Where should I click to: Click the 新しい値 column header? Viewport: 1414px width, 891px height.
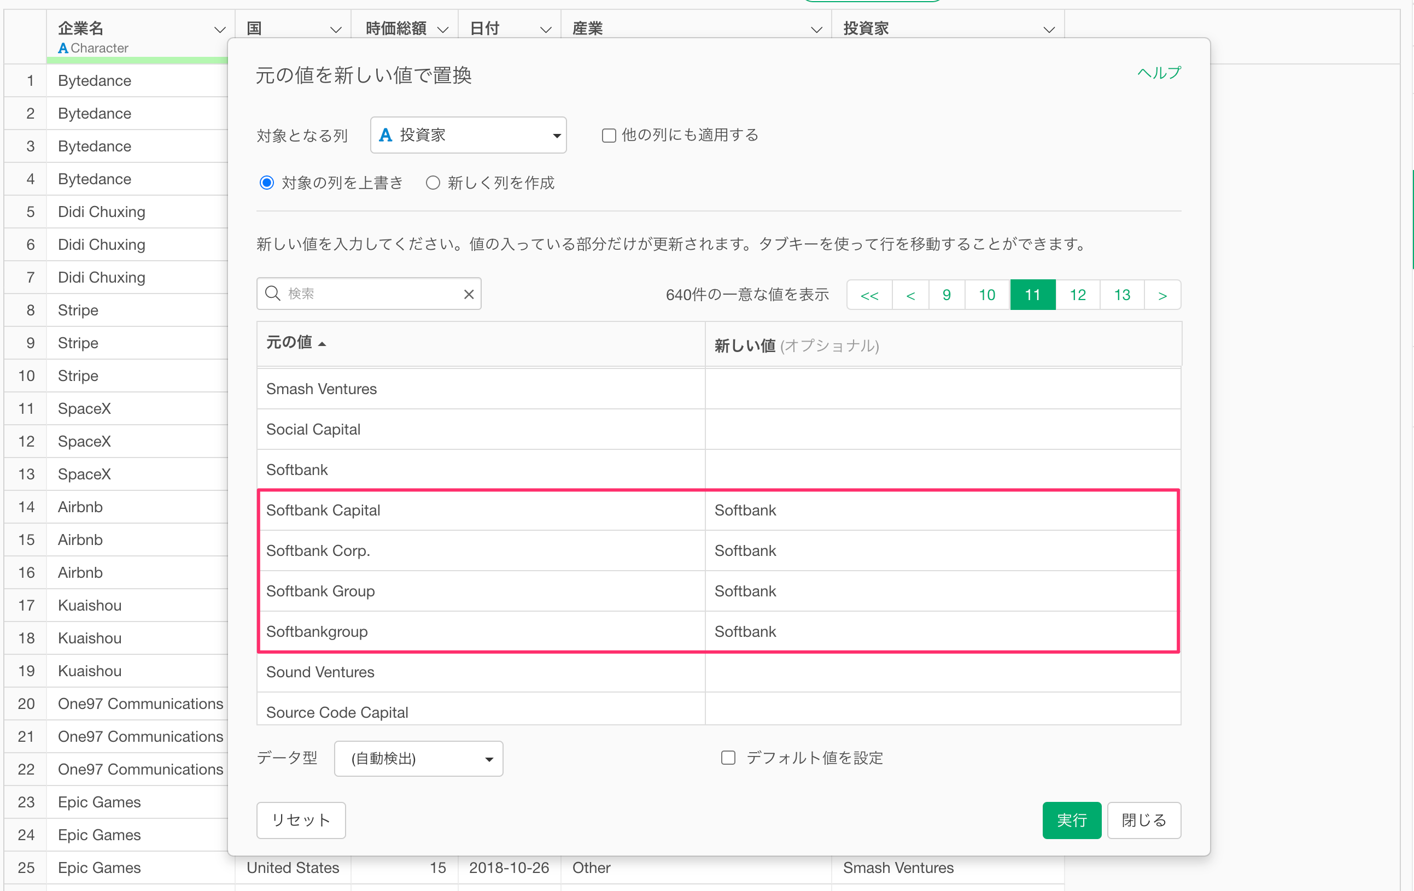(x=943, y=344)
